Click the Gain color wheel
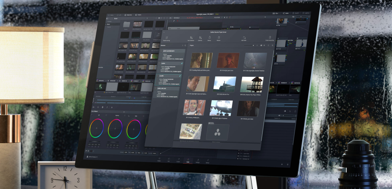The width and height of the screenshot is (392, 189). click(x=134, y=129)
